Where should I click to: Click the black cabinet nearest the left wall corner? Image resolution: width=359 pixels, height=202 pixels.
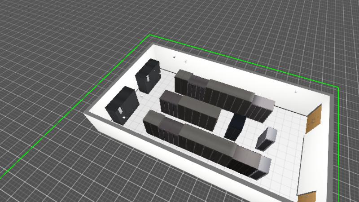click(122, 104)
